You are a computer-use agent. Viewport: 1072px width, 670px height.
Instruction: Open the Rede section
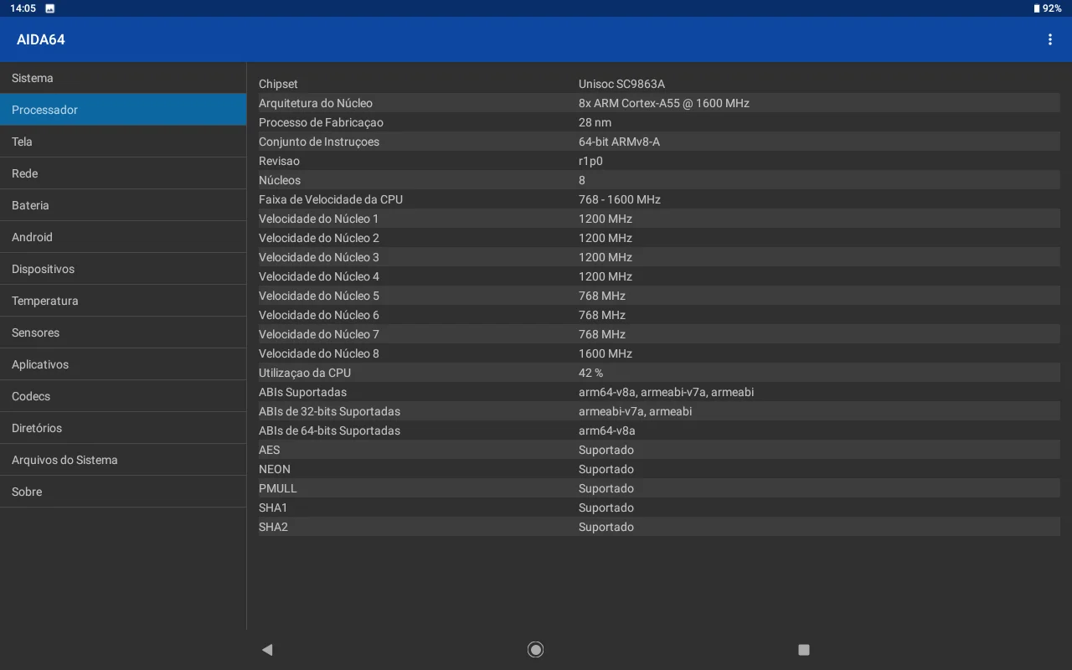pyautogui.click(x=123, y=173)
